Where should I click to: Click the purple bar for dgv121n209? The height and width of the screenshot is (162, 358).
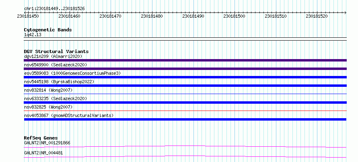coord(185,60)
